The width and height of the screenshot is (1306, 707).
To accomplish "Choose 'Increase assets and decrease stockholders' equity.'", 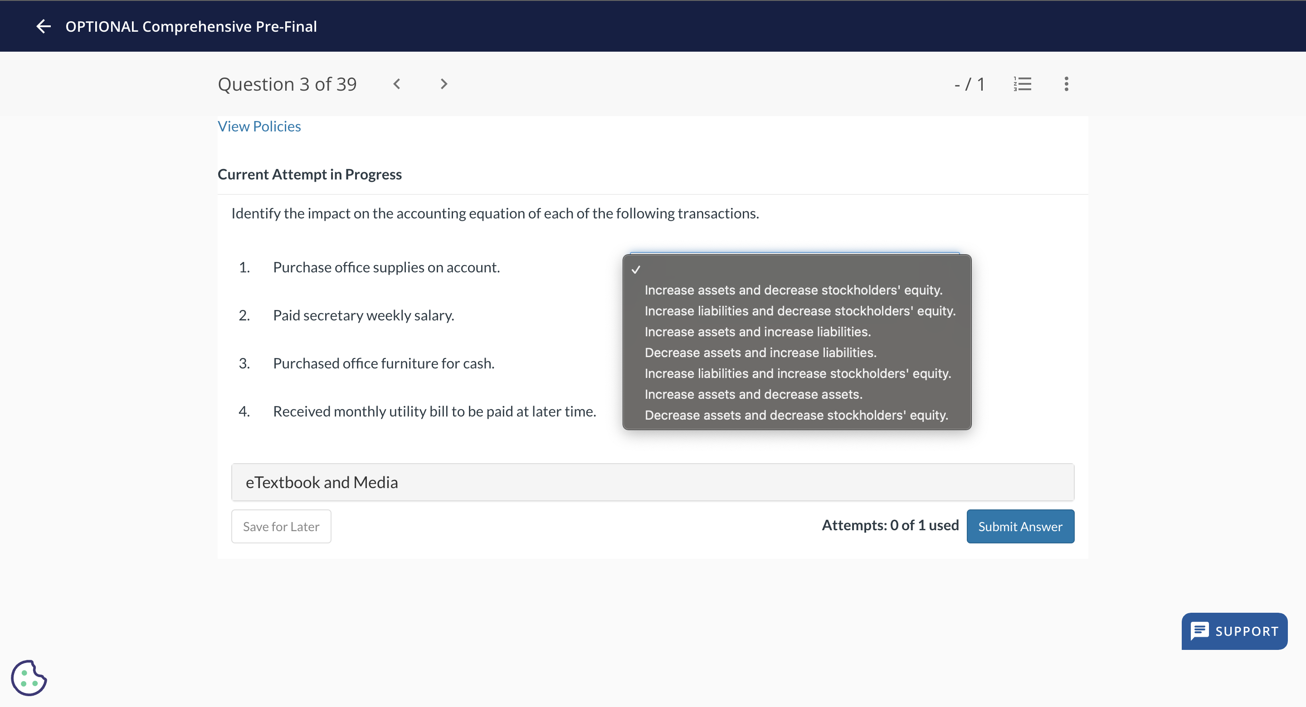I will click(793, 291).
